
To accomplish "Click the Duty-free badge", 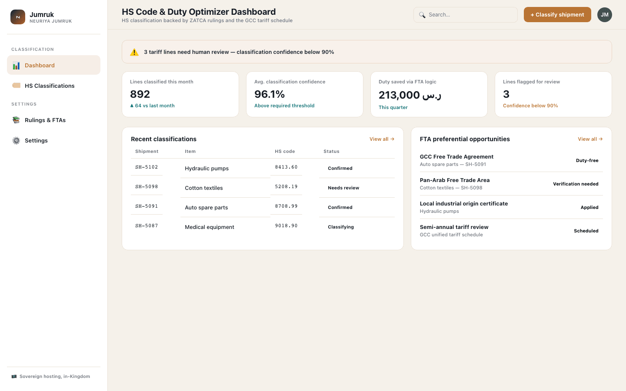I will coord(587,161).
